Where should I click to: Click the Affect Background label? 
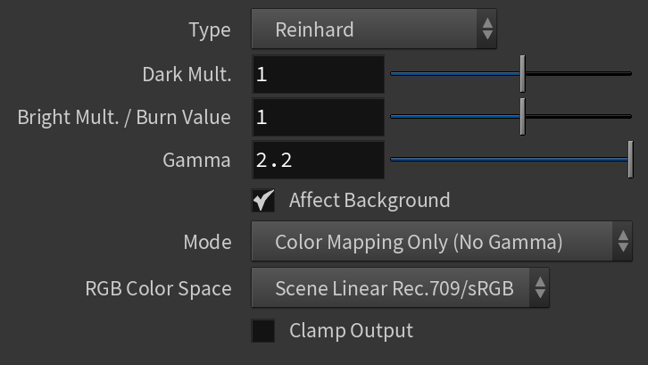click(x=370, y=201)
